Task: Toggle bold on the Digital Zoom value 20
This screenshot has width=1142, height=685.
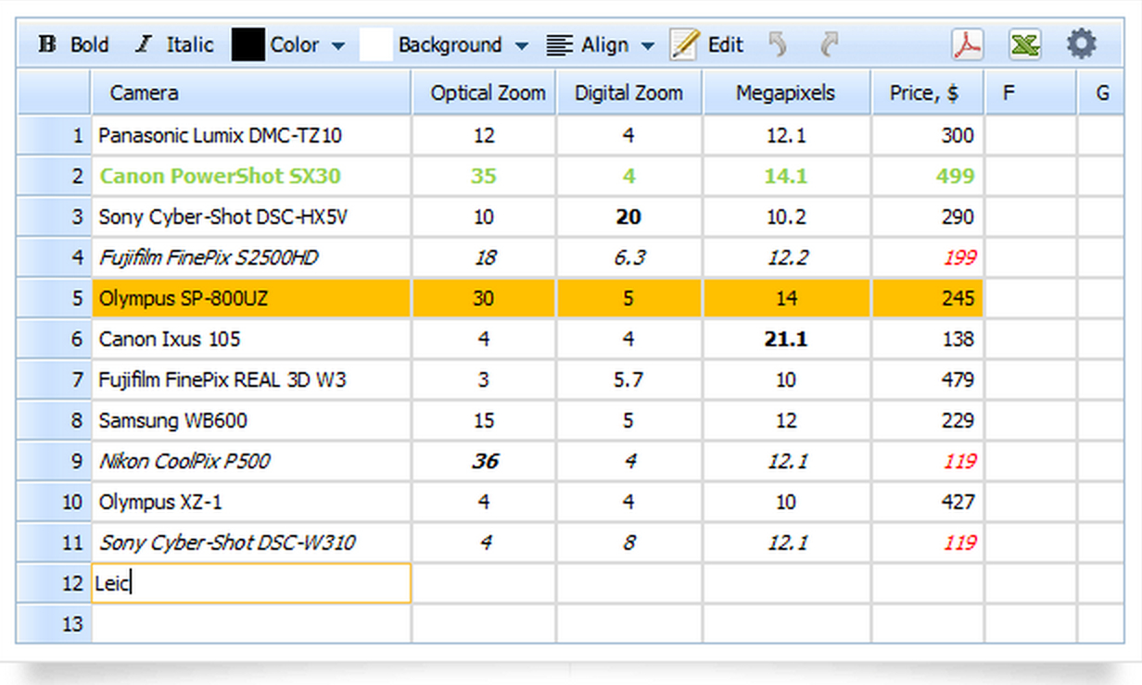Action: click(x=628, y=217)
